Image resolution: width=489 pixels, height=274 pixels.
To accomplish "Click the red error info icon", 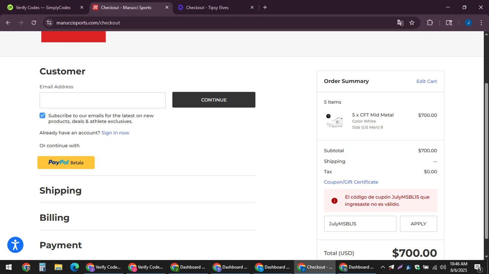I will tap(334, 201).
